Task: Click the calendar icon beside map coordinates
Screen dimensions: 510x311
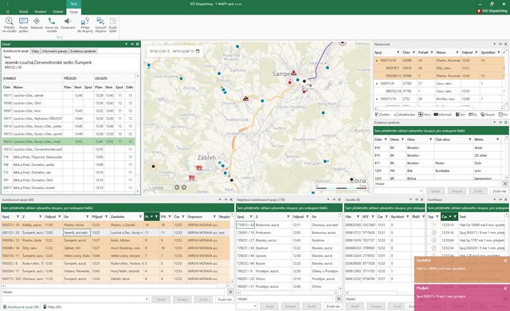Action: click(x=198, y=51)
